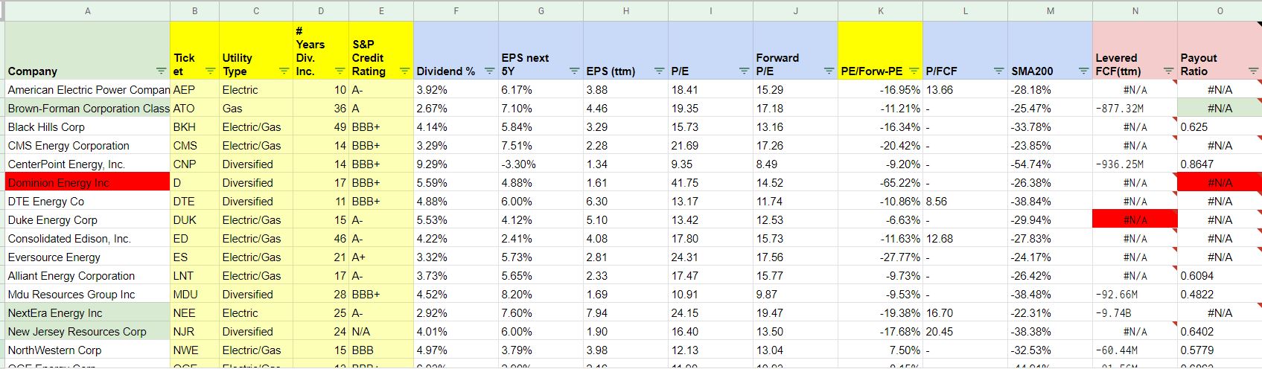Select column A header
Image resolution: width=1262 pixels, height=369 pixels.
tap(88, 11)
